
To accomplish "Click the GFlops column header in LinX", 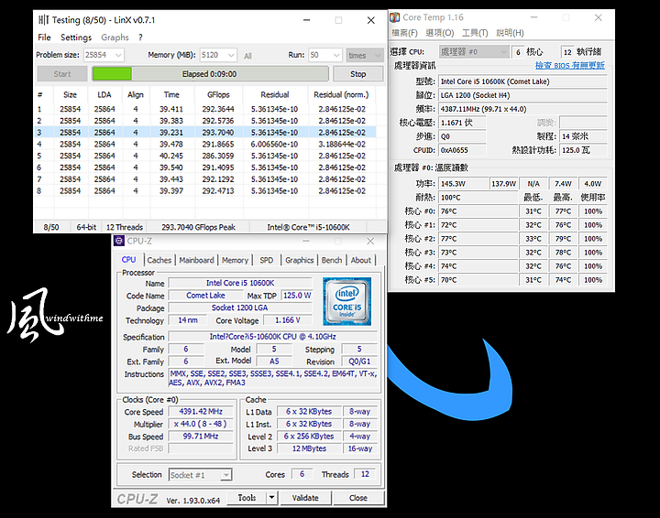I will (x=218, y=94).
